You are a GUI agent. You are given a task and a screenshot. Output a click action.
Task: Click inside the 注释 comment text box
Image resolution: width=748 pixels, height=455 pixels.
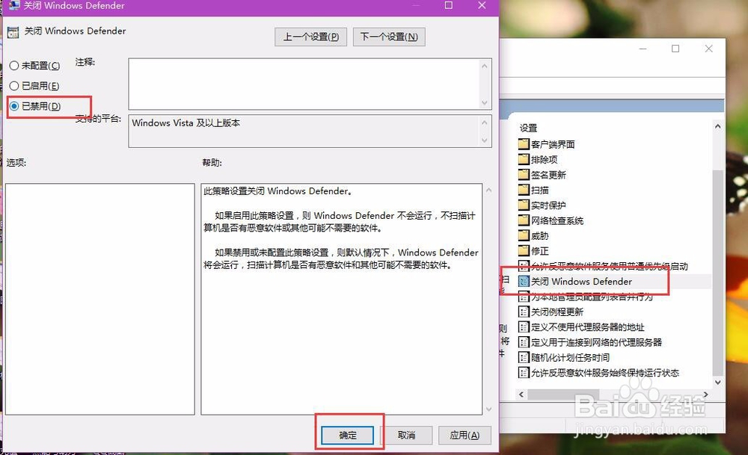point(304,84)
